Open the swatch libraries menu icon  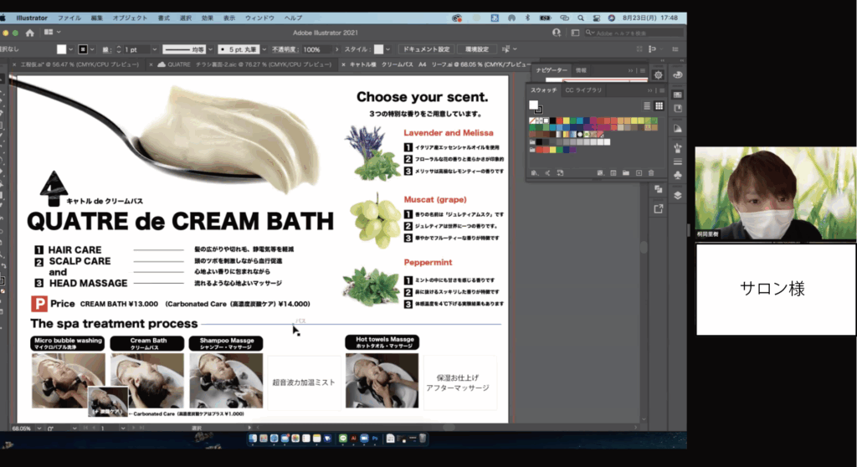click(x=535, y=172)
